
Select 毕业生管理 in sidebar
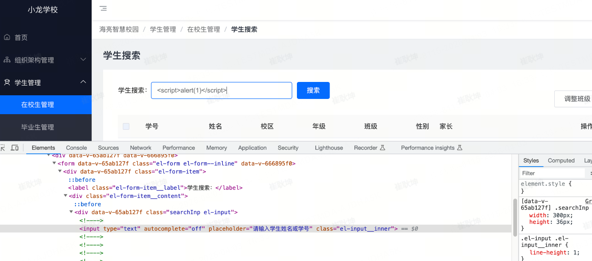(x=46, y=127)
